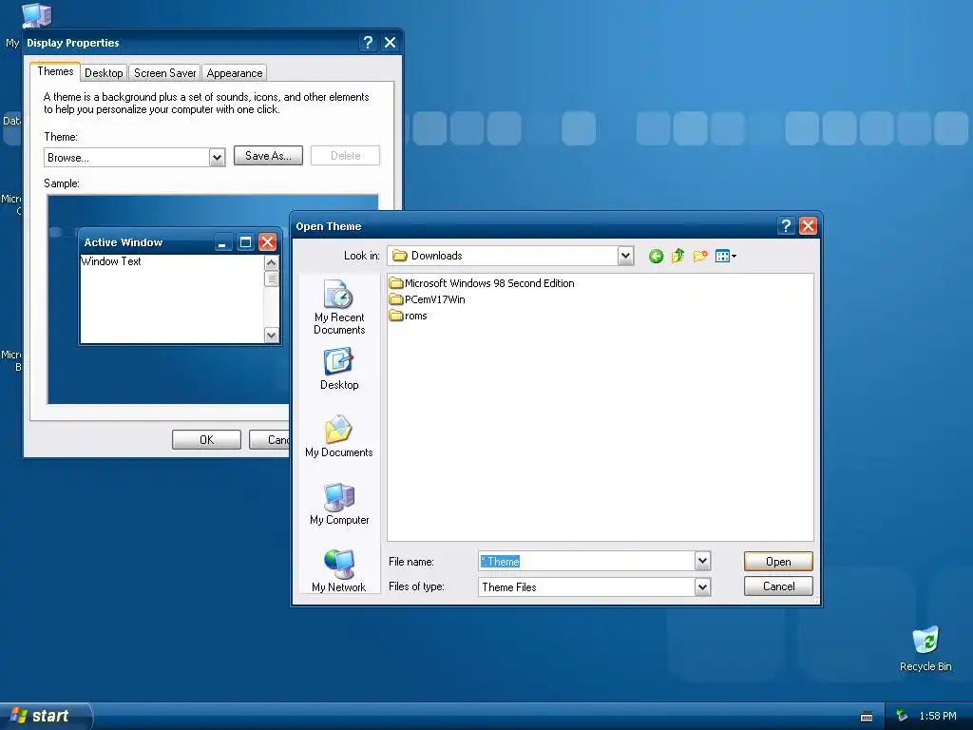
Task: Expand the File name dropdown arrow
Action: point(702,561)
